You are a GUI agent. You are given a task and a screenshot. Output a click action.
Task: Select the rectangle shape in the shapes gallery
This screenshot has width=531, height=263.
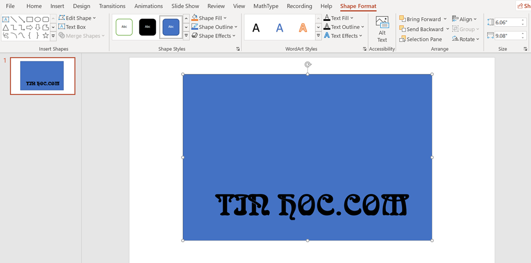pyautogui.click(x=29, y=19)
